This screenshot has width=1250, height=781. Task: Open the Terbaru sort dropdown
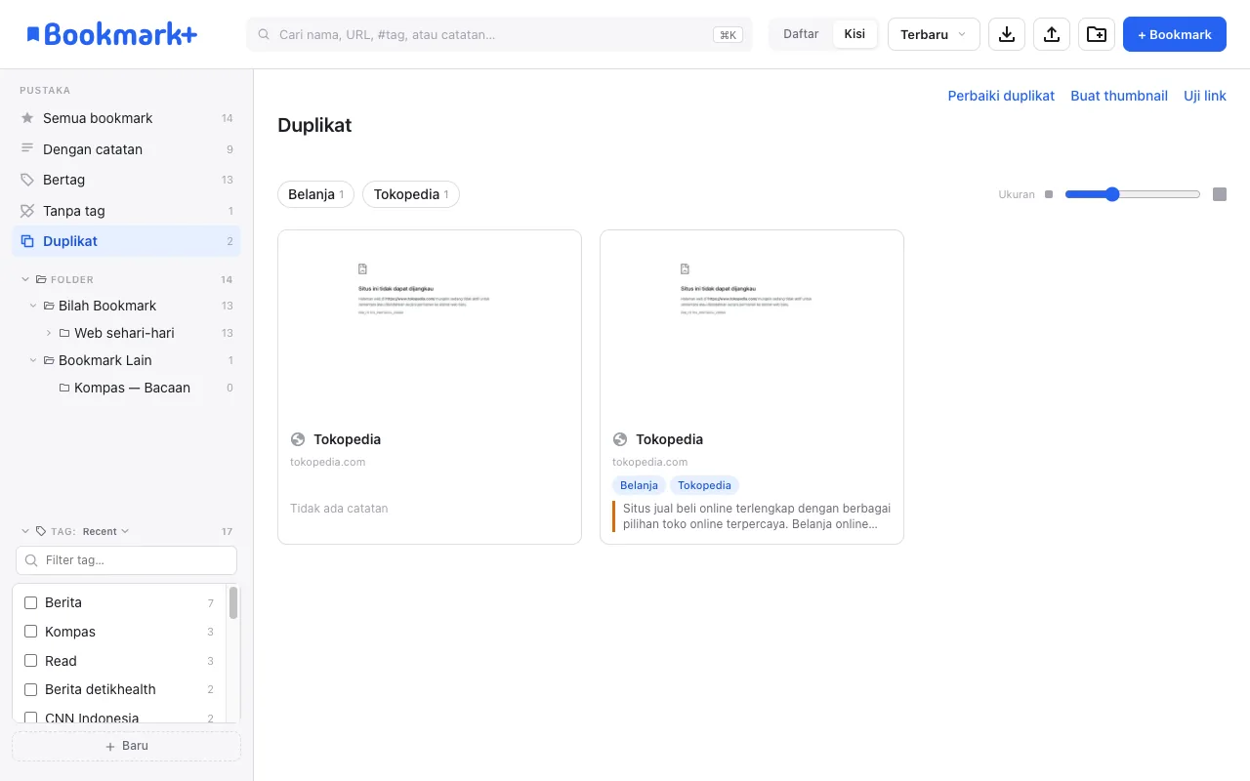934,34
